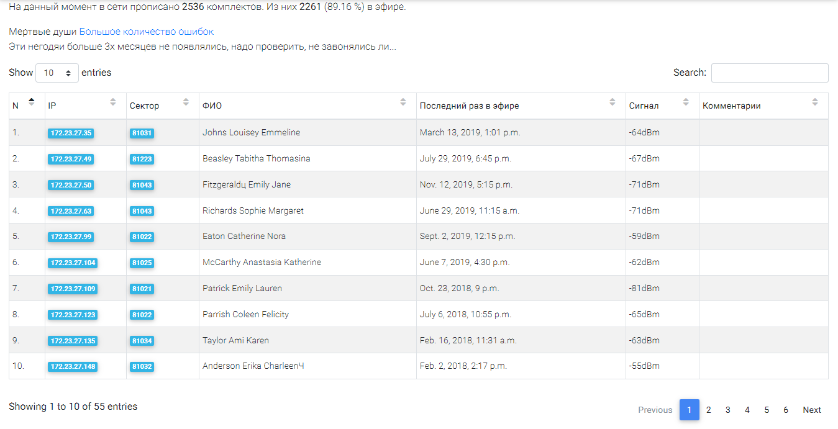838x429 pixels.
Task: Sort by Сигнал column arrows
Action: [686, 102]
